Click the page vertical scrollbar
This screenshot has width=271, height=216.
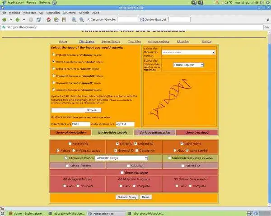pyautogui.click(x=269, y=118)
